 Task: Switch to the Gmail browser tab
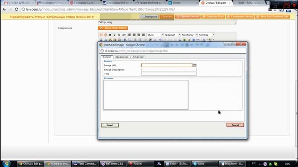(x=18, y=3)
